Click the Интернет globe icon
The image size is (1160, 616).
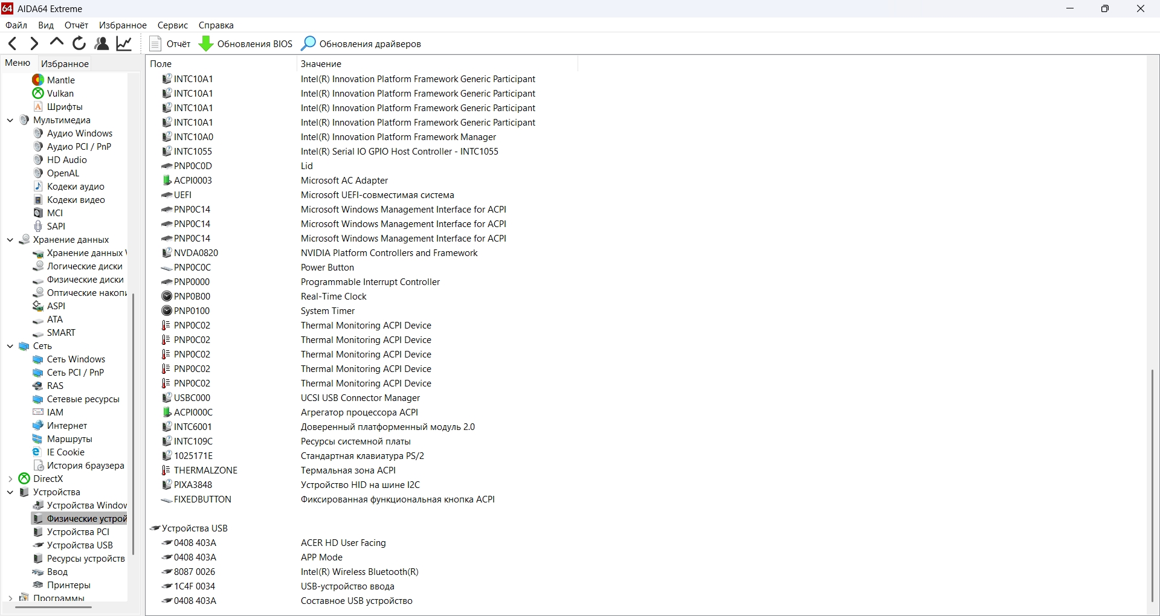[38, 426]
